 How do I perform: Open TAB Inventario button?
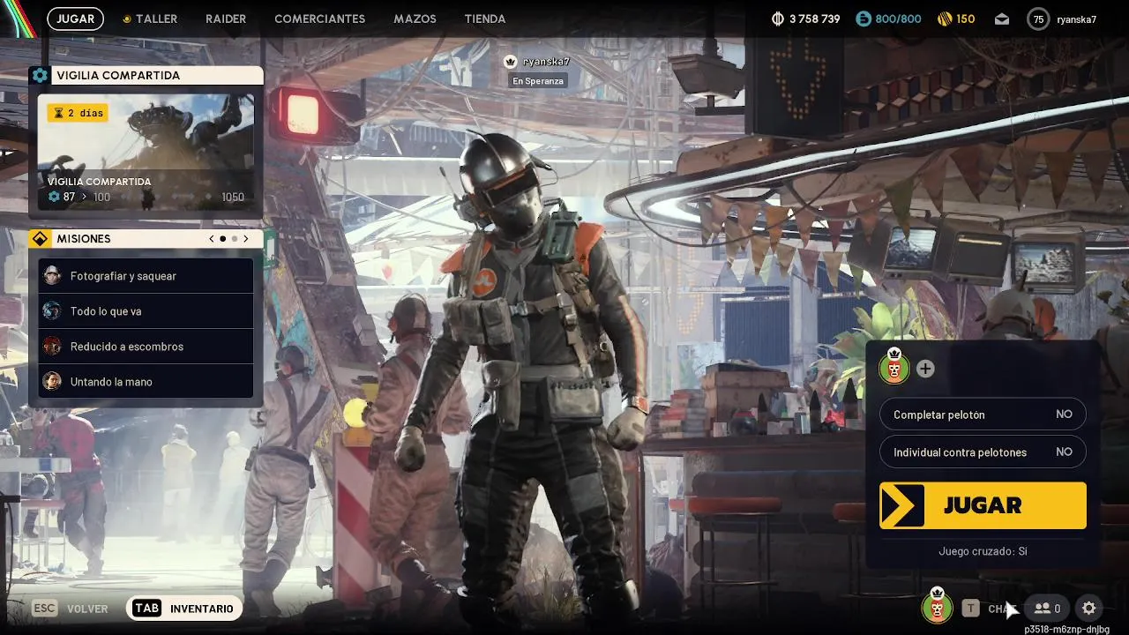tap(184, 609)
